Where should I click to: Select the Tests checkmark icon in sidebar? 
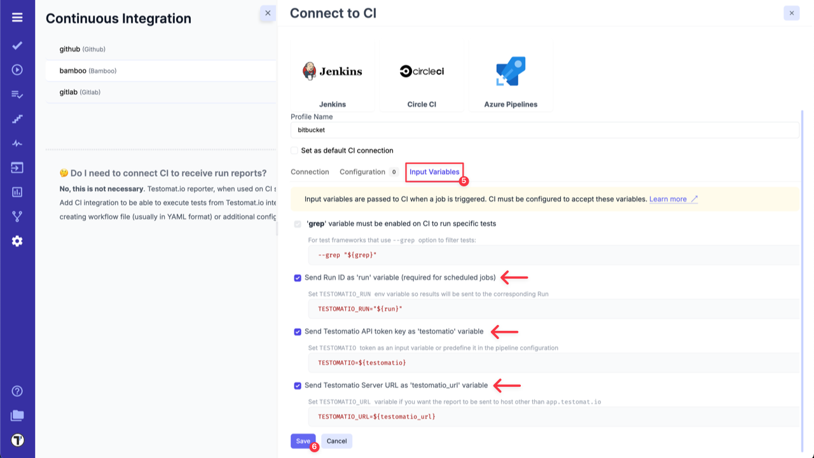tap(17, 45)
